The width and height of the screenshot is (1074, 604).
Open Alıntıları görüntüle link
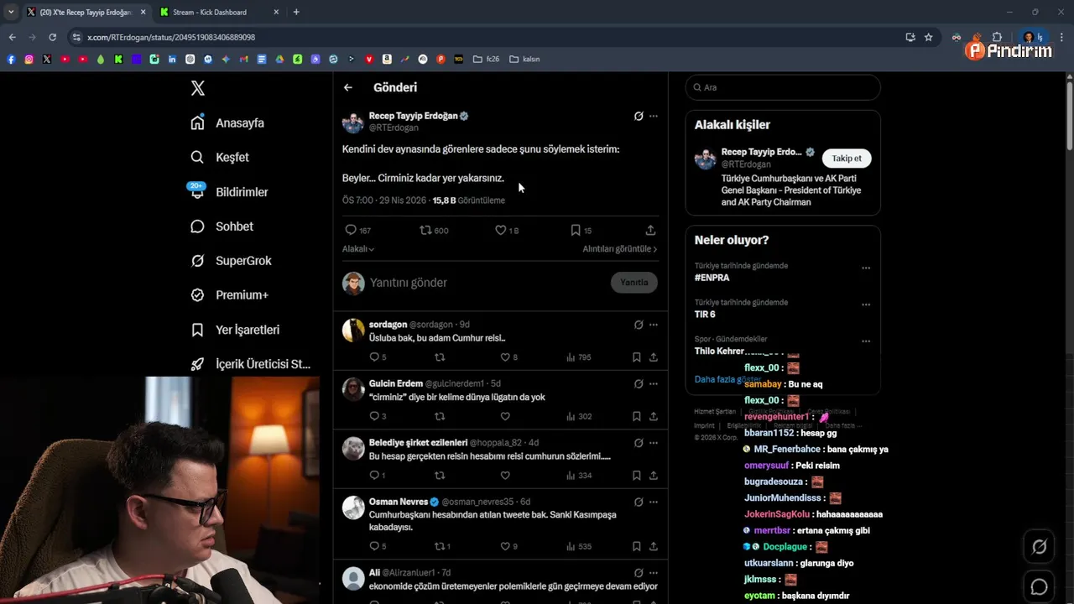620,249
